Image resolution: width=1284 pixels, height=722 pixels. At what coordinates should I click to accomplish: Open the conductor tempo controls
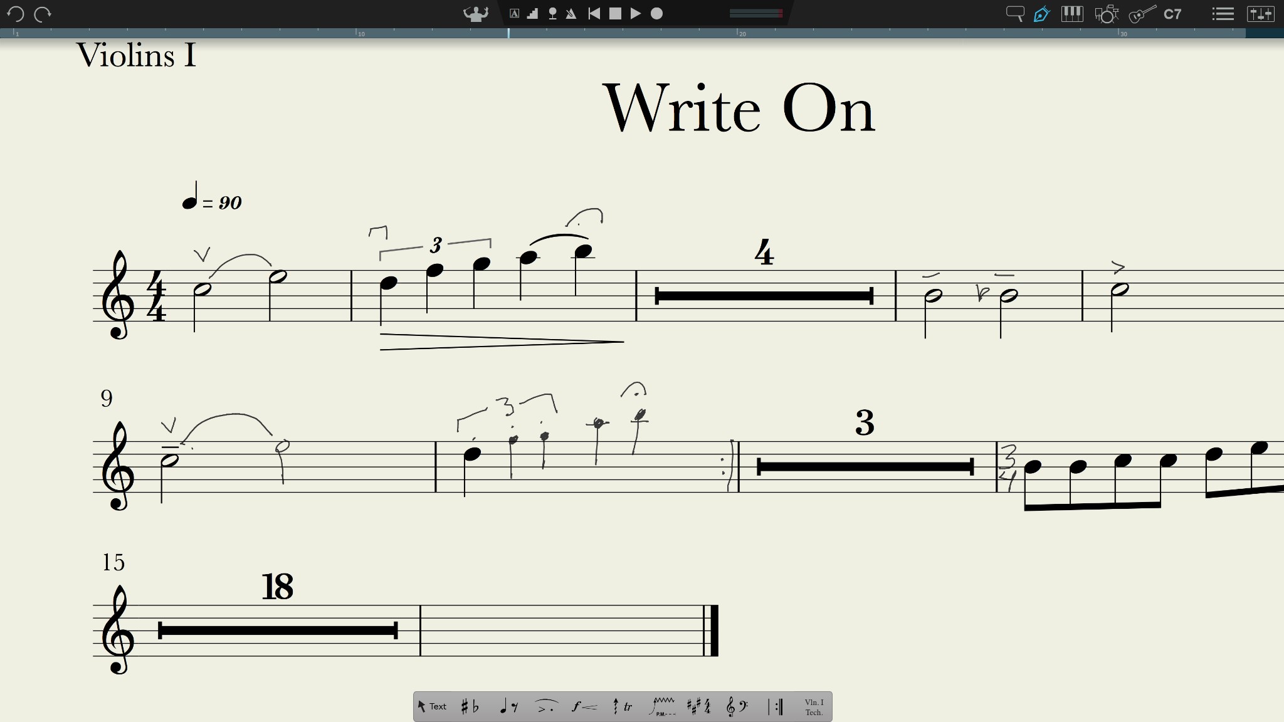(x=476, y=13)
